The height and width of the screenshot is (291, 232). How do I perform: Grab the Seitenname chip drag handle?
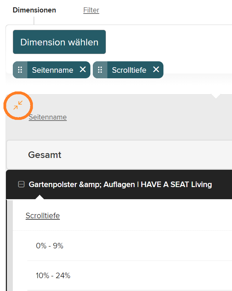point(20,70)
